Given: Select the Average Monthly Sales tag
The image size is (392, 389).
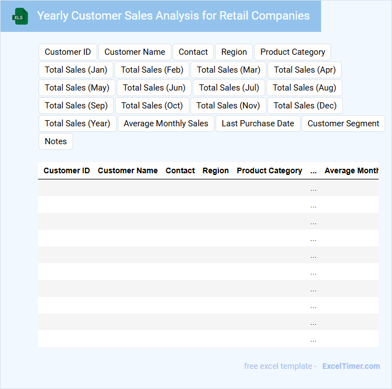Looking at the screenshot, I should point(166,124).
